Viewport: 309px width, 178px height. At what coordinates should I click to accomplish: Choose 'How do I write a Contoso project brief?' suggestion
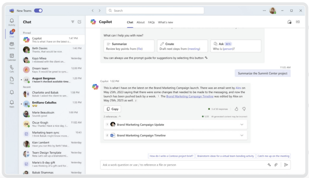(171, 156)
